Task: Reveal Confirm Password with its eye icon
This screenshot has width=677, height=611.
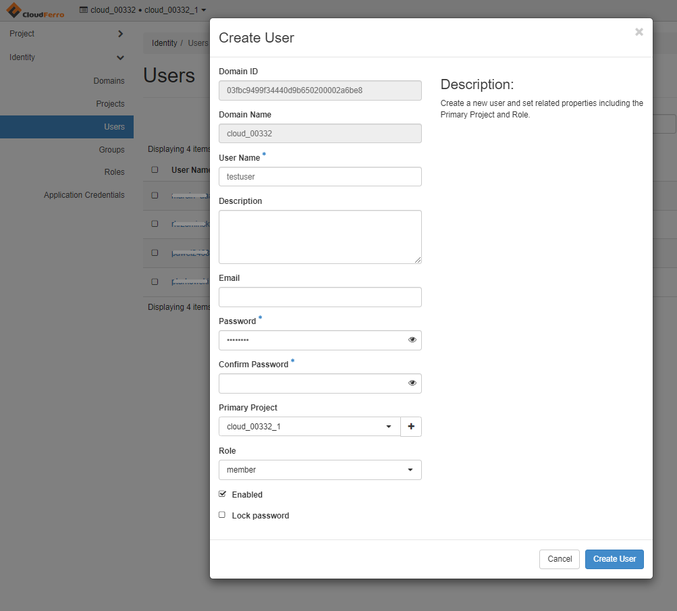Action: [x=412, y=383]
